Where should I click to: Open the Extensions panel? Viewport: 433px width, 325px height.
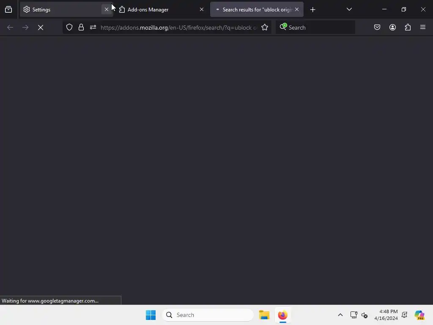[408, 27]
